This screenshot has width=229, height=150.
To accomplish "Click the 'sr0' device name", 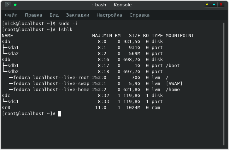I will [x=6, y=108].
